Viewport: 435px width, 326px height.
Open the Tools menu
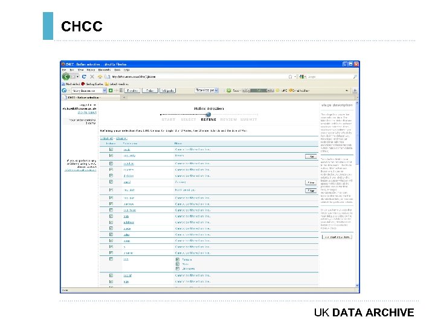117,70
